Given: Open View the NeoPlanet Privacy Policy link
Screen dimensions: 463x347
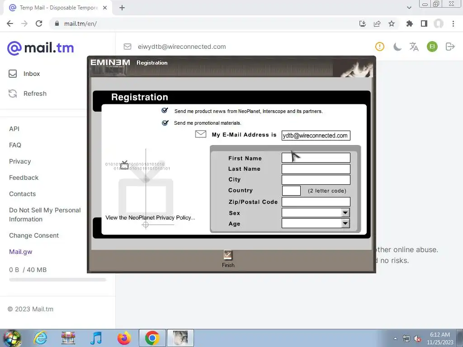Looking at the screenshot, I should click(x=150, y=218).
